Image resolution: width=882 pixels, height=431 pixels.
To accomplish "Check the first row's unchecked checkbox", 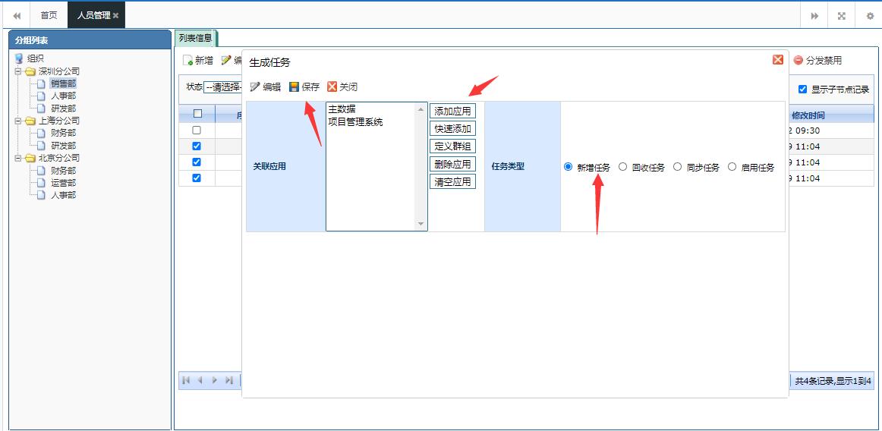I will pos(197,130).
